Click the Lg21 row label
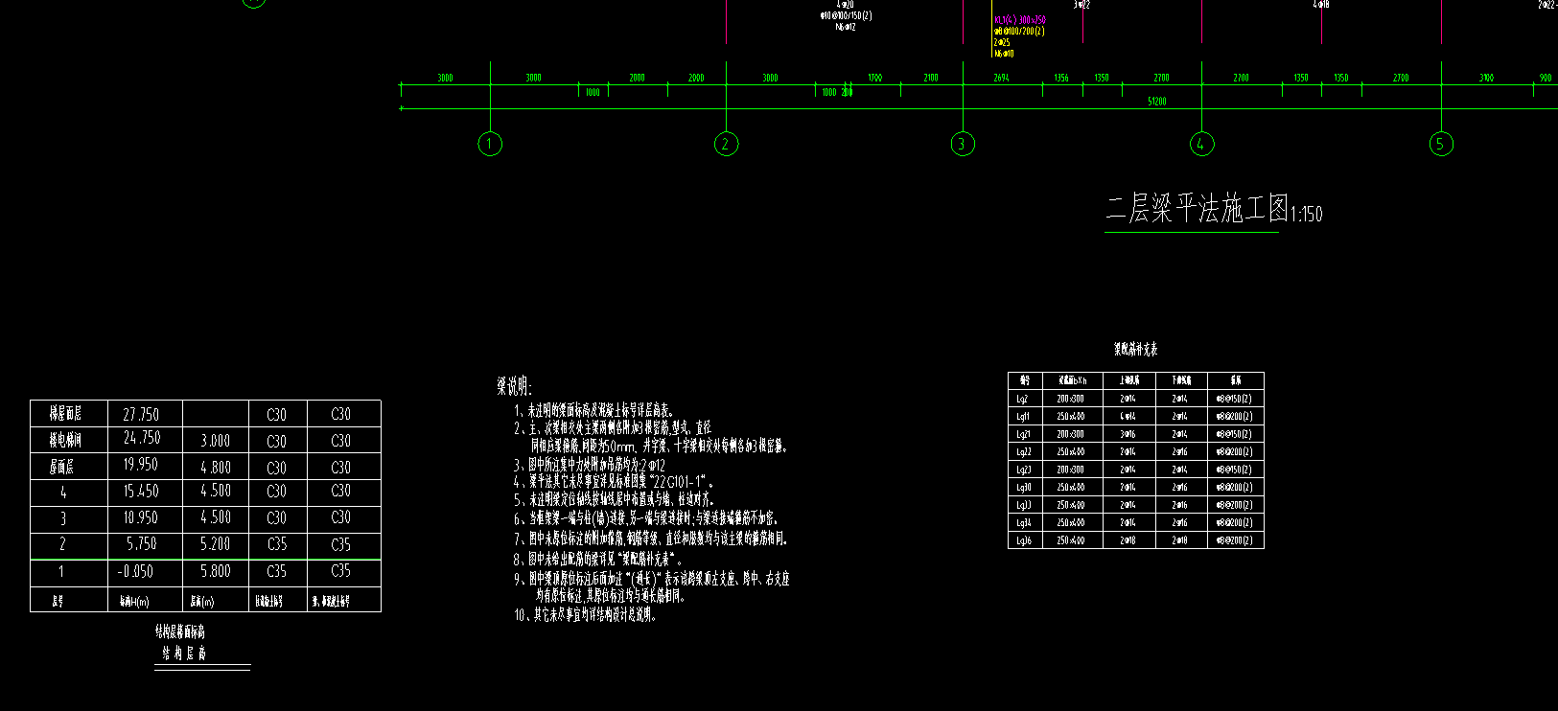 [1024, 434]
